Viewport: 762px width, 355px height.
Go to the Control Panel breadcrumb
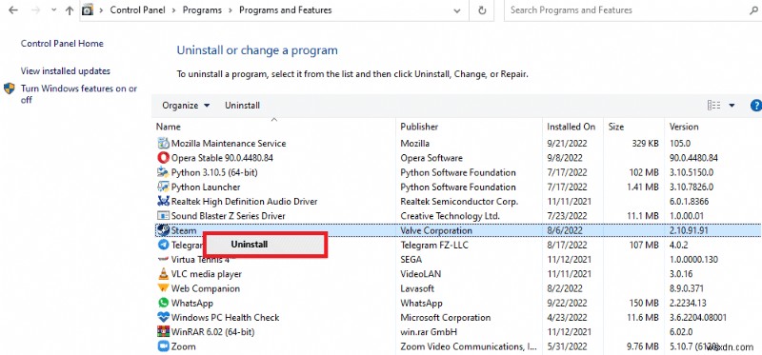tap(138, 10)
